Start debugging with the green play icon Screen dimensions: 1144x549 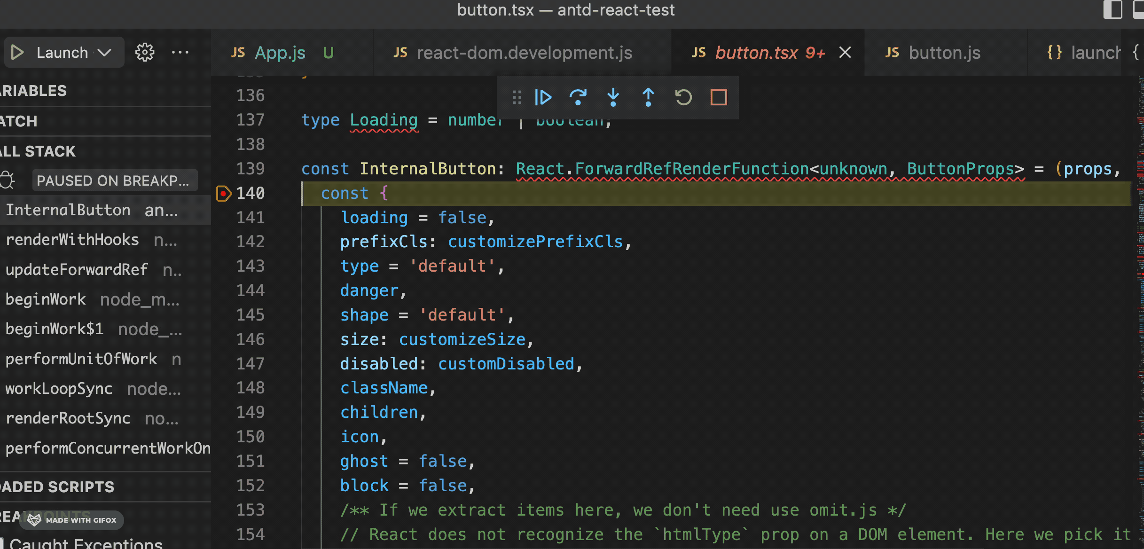[x=17, y=52]
